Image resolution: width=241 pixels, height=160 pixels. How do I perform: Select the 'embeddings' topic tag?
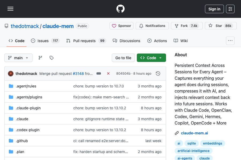coord(213,143)
